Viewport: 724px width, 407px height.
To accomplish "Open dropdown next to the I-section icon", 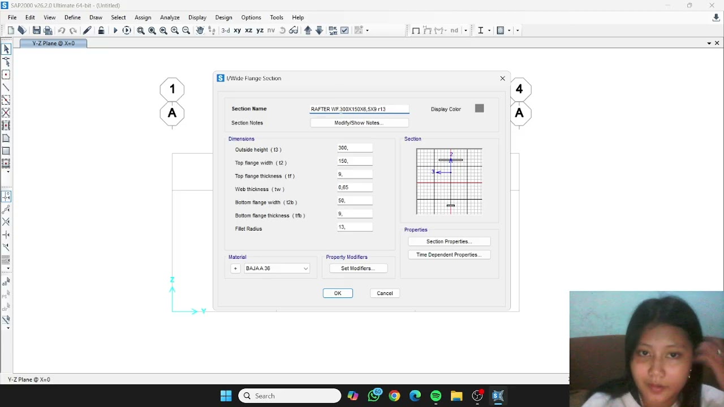I will coord(489,31).
